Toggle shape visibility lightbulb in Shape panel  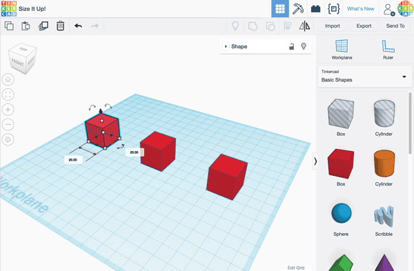(304, 46)
